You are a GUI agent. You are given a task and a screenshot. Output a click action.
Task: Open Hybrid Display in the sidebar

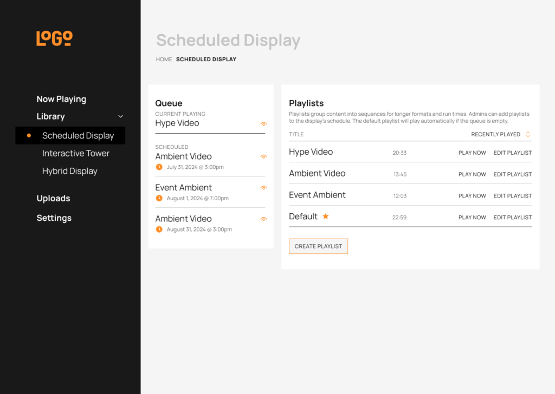70,171
